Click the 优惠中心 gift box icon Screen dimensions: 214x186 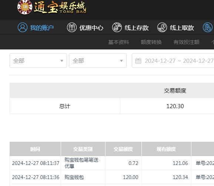72,27
